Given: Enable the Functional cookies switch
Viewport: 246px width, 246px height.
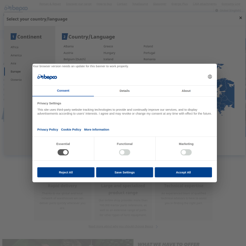Looking at the screenshot, I should coord(125,152).
